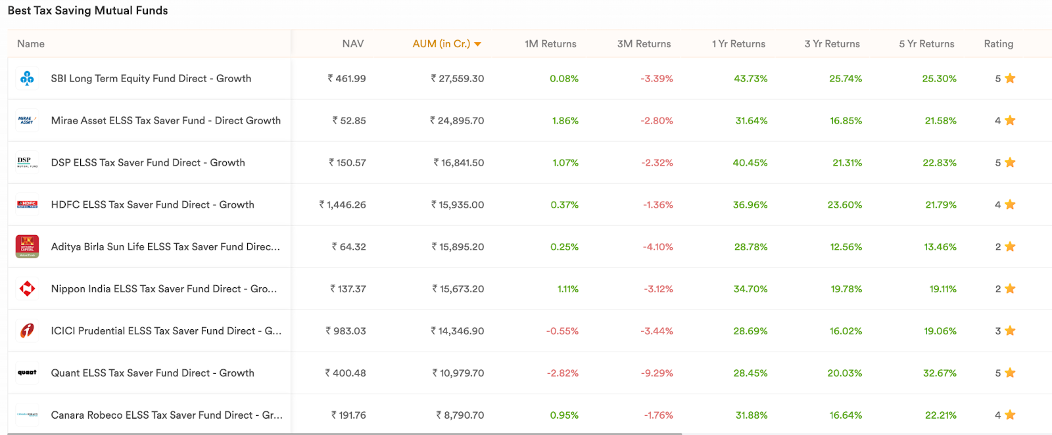
Task: Click the rating star for ICICI Prudential ELSS
Action: [x=1010, y=331]
